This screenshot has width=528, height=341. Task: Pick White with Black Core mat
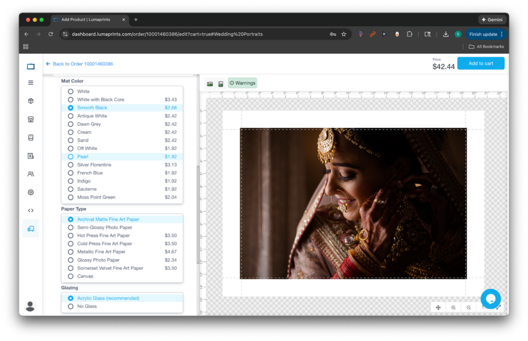100,99
